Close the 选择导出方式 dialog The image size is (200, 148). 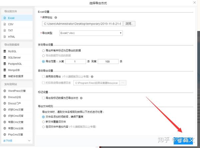click(195, 3)
